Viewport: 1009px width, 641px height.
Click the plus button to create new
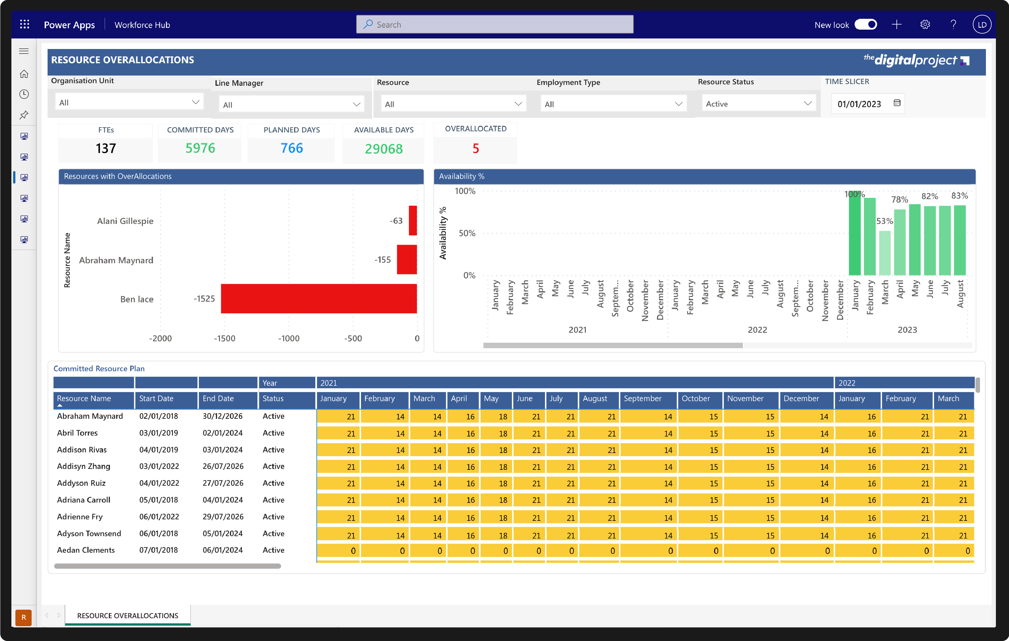[897, 24]
